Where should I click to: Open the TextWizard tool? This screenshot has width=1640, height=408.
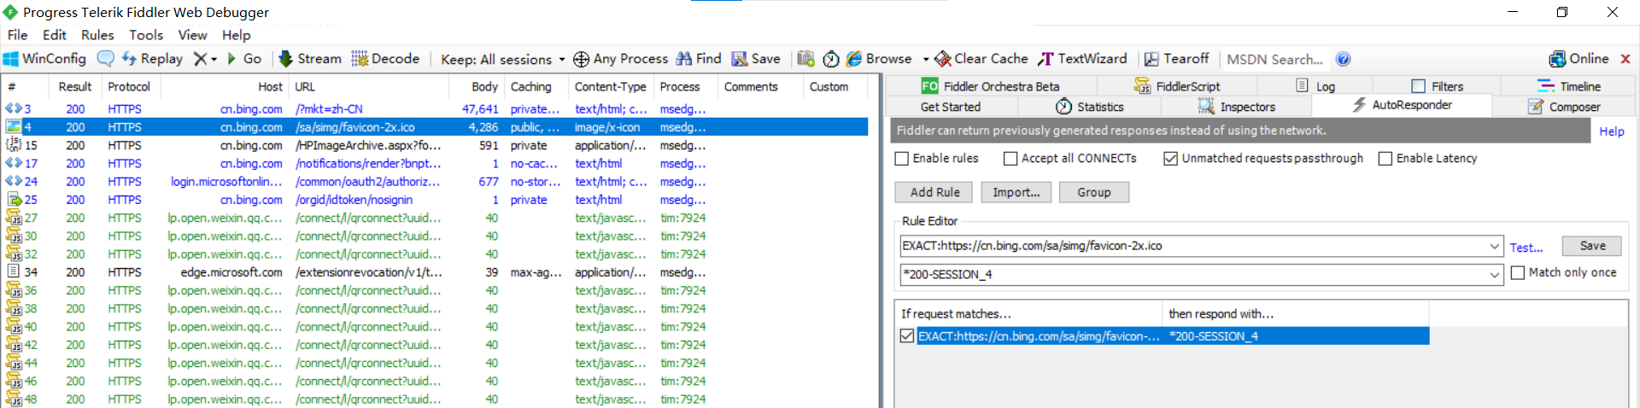(1082, 59)
